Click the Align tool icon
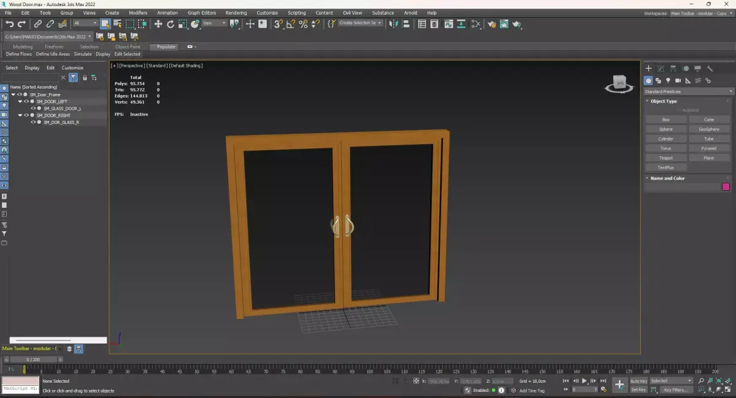736x398 pixels. 405,24
